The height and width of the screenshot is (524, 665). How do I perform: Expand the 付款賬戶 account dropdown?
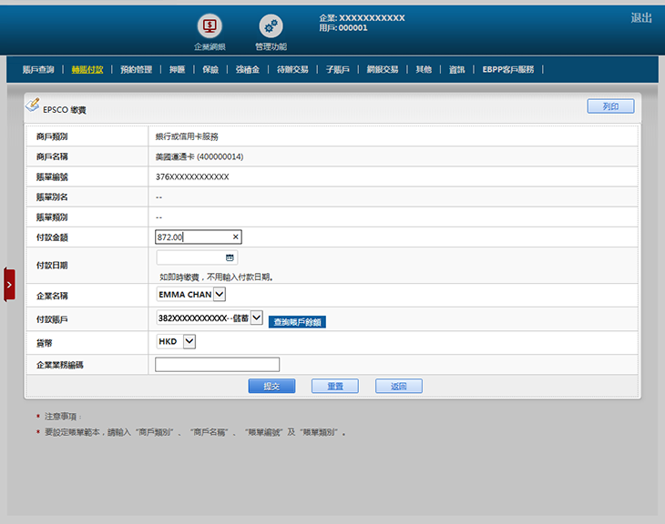256,318
